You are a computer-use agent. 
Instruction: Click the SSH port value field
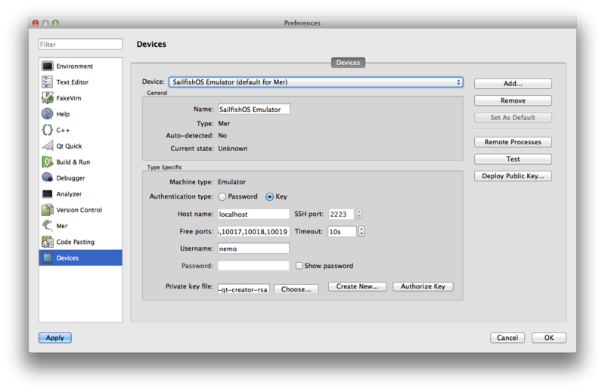tap(342, 214)
